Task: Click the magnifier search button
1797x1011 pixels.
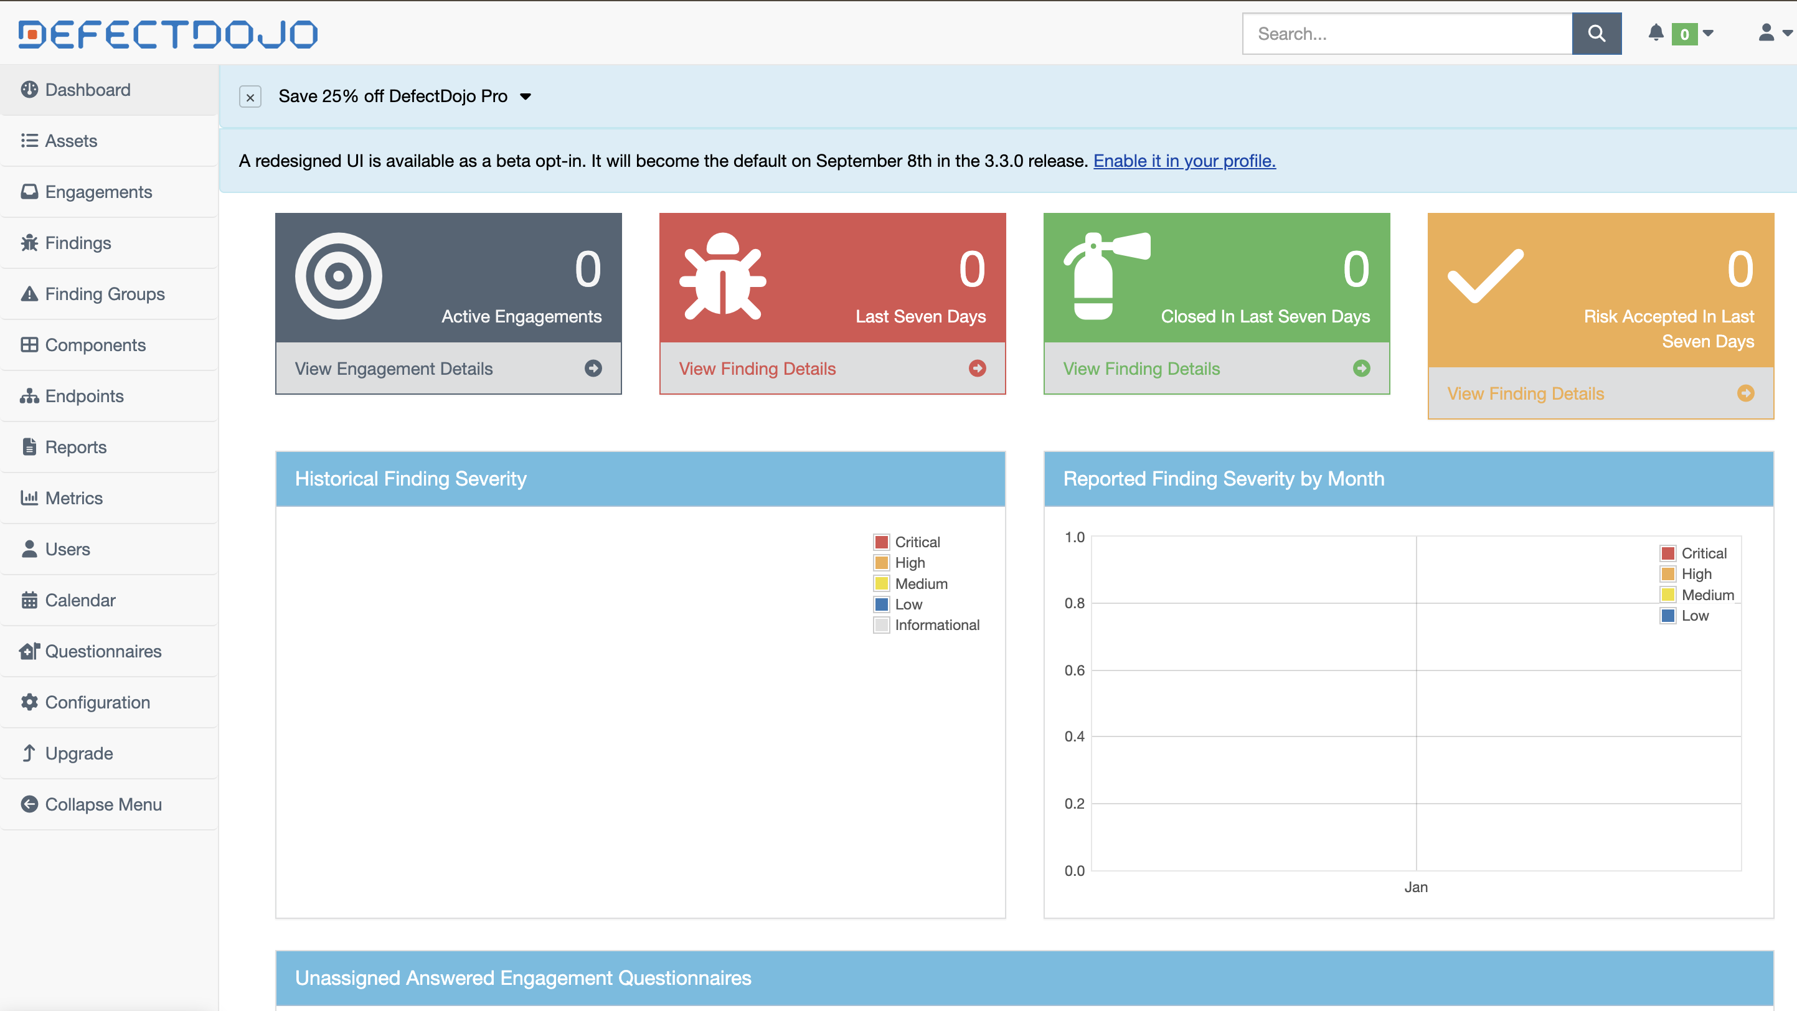Action: tap(1596, 34)
